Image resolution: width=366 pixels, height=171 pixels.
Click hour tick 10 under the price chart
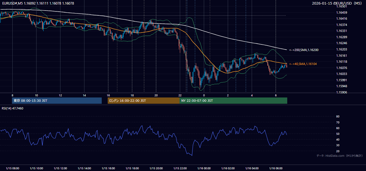36,95
